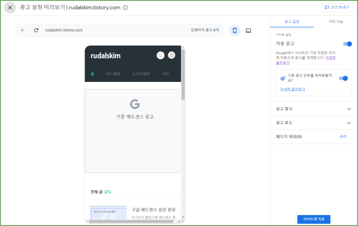Open 자세히 알아보기 link in the optimization card
Viewport: 358px width, 226px height.
pyautogui.click(x=293, y=89)
